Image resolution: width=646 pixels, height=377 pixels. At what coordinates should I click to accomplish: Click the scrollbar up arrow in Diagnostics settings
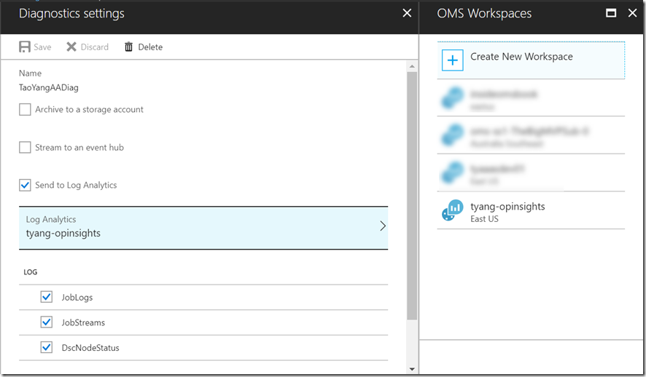coord(412,66)
